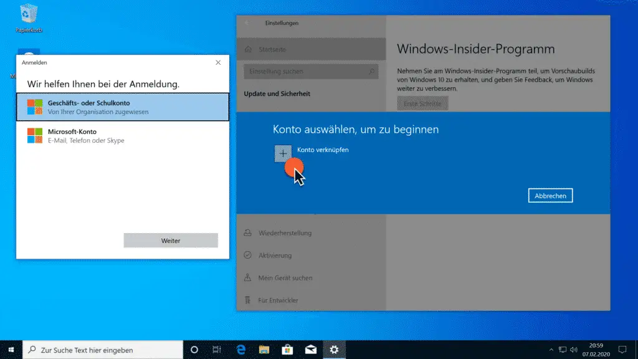Click the Mein Gerät suchen person icon
The image size is (638, 359).
point(247,277)
